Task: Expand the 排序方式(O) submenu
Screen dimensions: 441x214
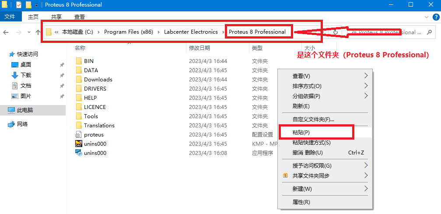Action: [x=366, y=86]
